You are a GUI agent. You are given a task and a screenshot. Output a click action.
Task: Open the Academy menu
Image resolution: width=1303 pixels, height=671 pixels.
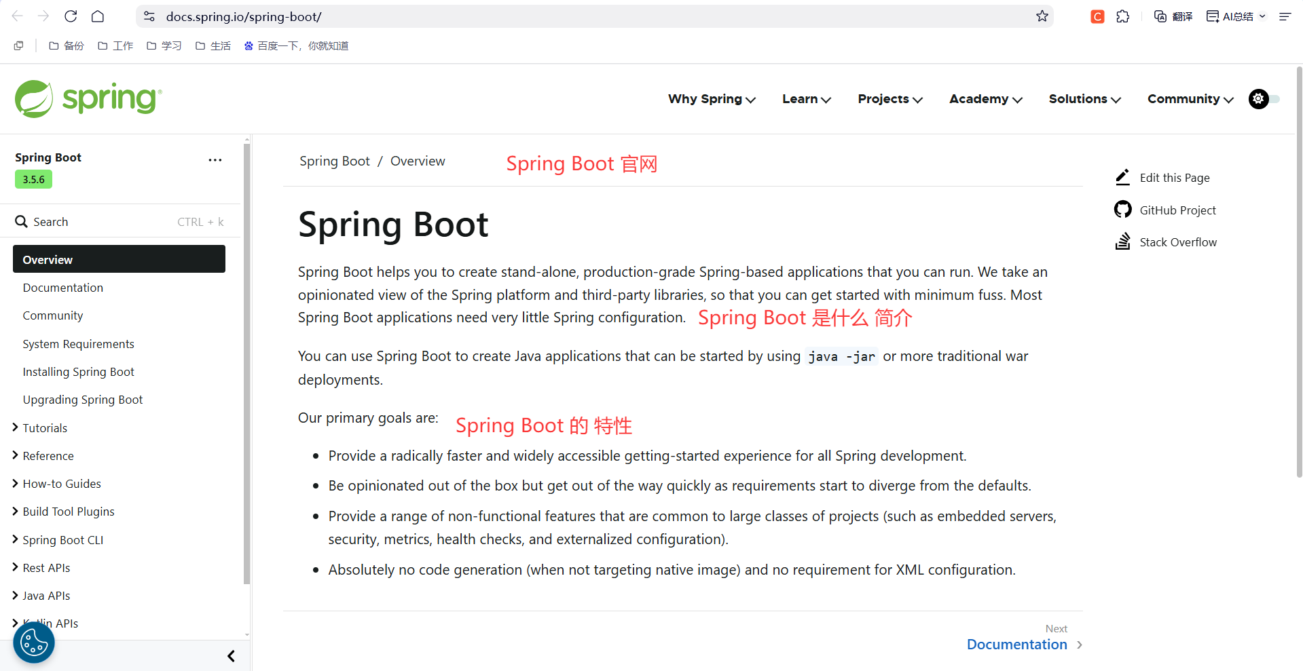(x=986, y=99)
